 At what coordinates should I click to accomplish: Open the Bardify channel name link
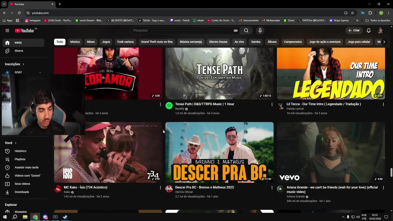coord(180,109)
